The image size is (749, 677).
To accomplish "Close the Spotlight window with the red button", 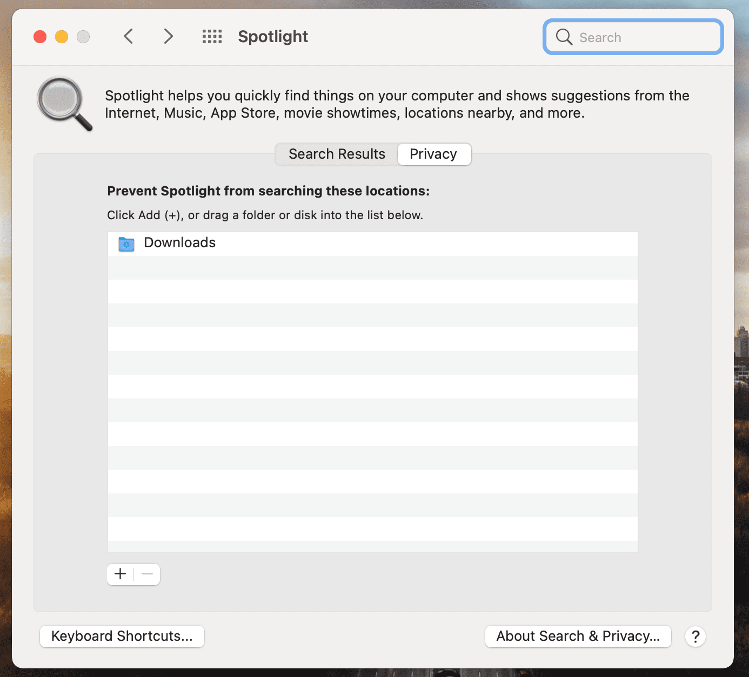I will point(40,37).
